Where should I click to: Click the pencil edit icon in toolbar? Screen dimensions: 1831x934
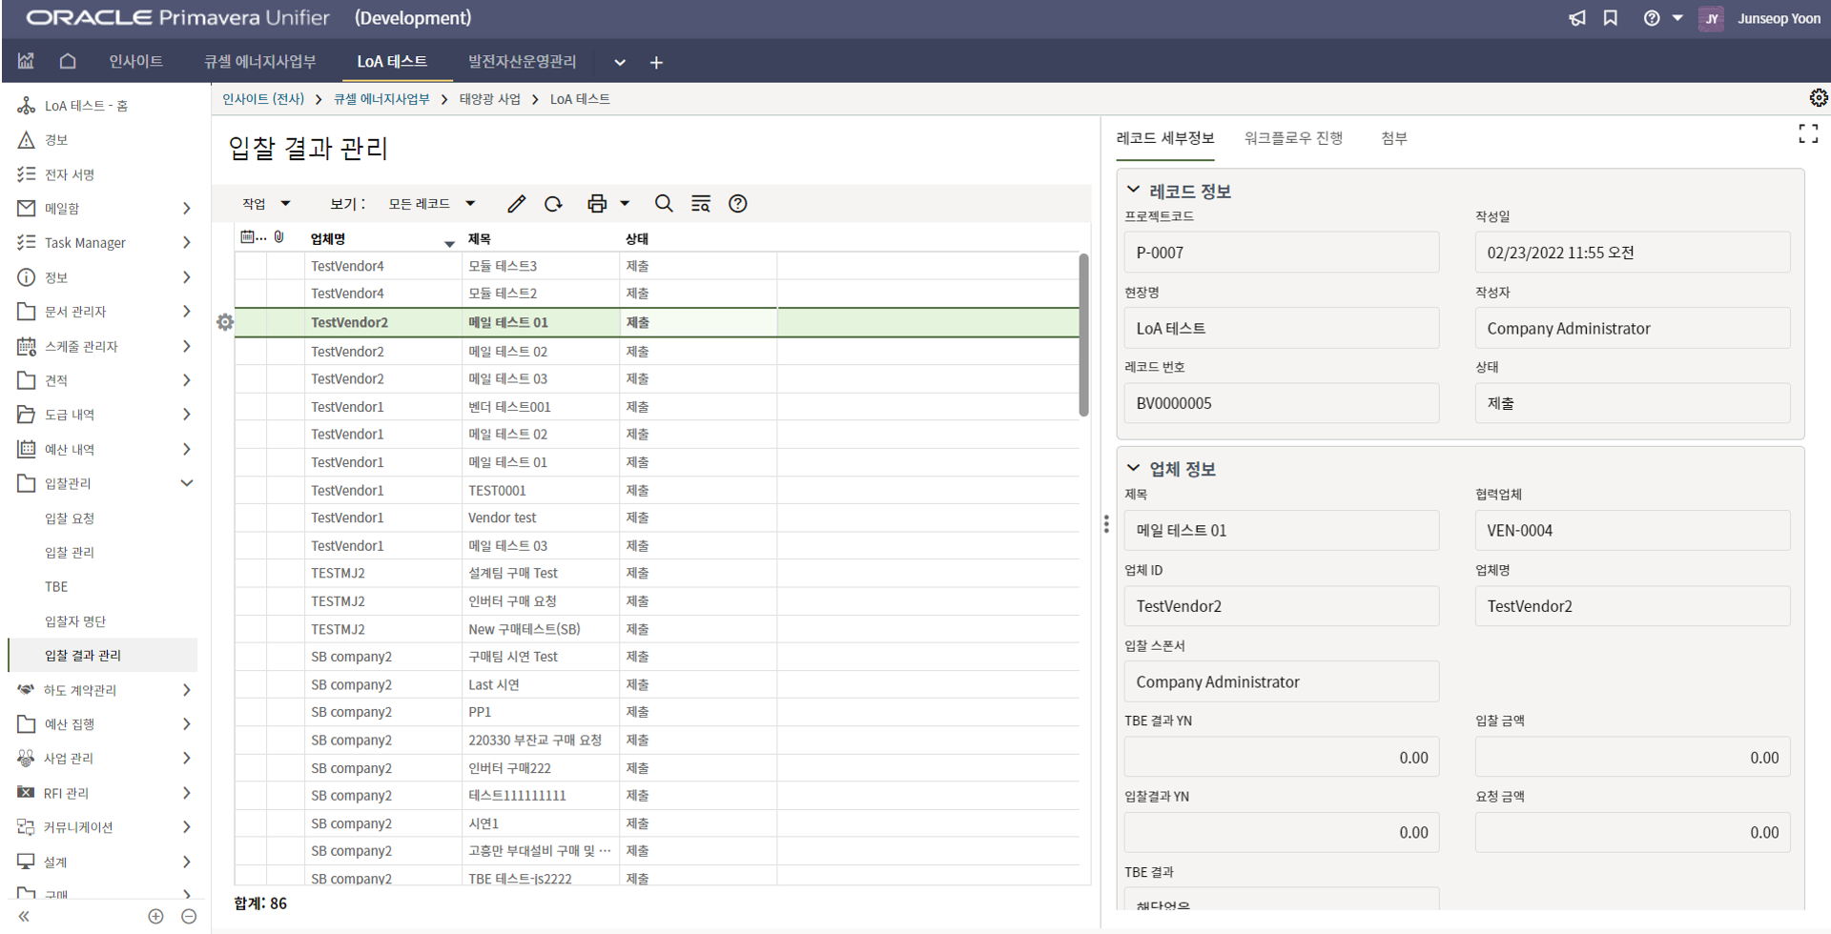516,204
